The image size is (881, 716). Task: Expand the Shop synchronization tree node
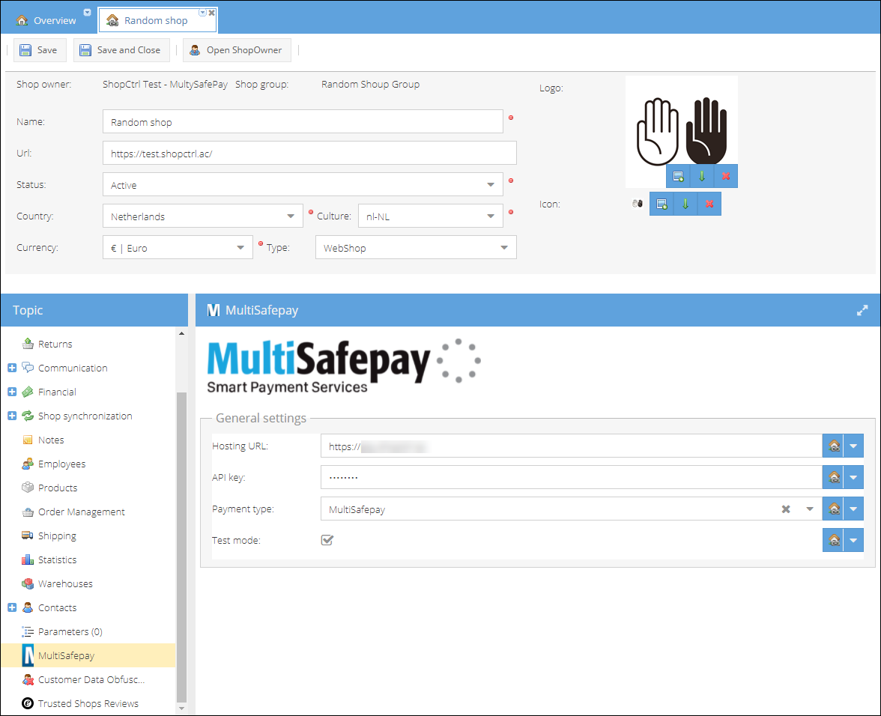(x=12, y=416)
